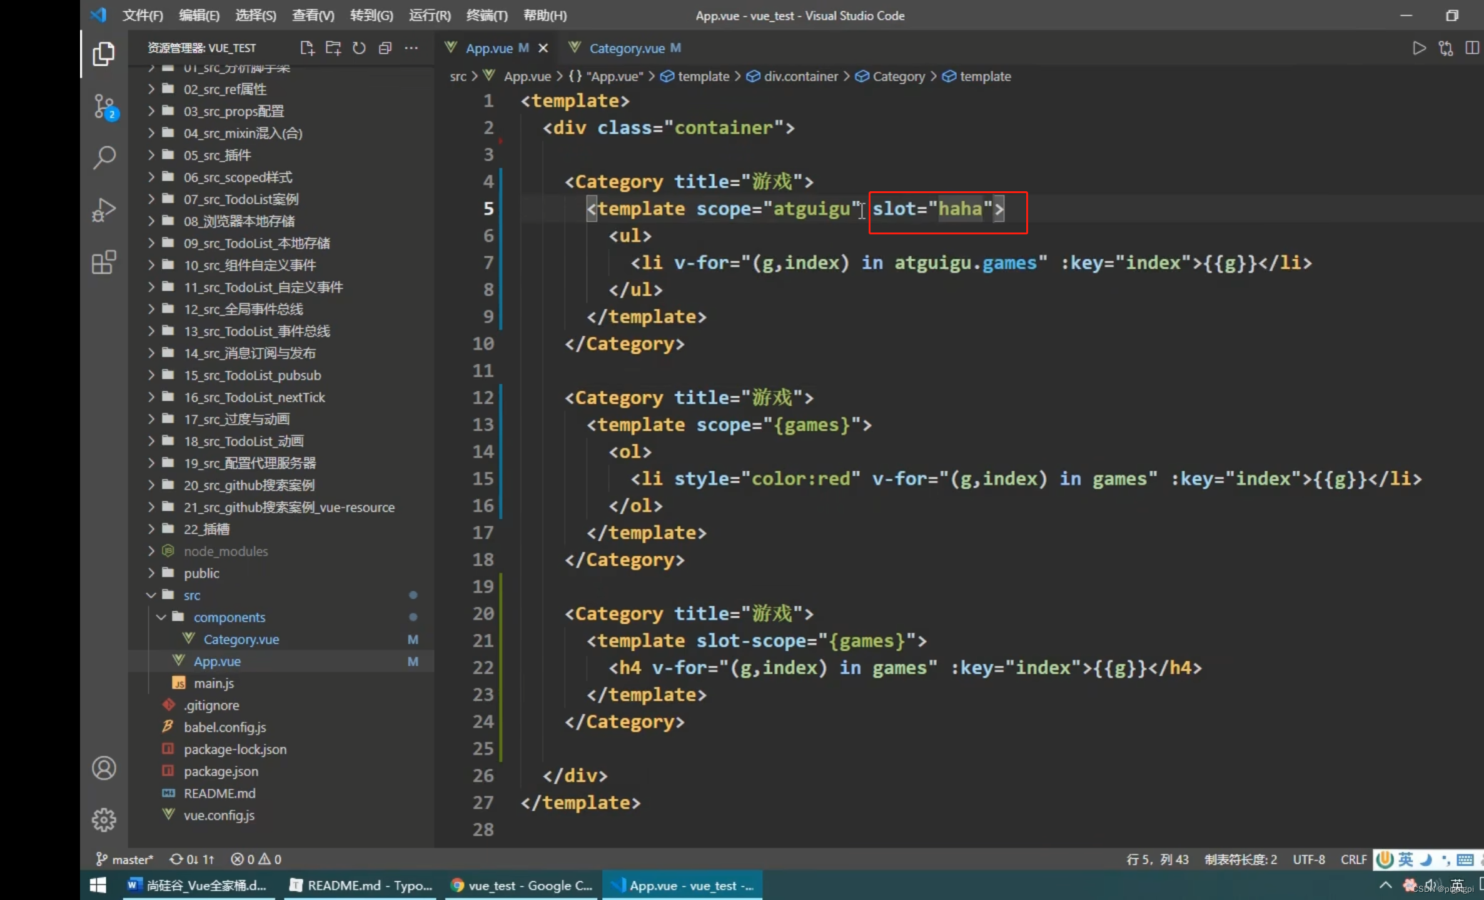Open the Source Control view
This screenshot has height=900, width=1484.
pyautogui.click(x=104, y=107)
